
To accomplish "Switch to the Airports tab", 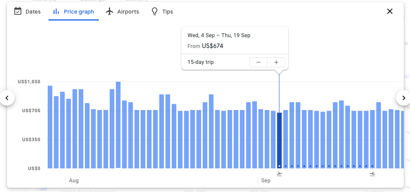I will pos(122,12).
